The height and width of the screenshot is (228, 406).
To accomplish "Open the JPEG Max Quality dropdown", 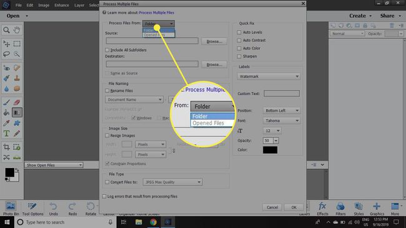I will pos(172,182).
